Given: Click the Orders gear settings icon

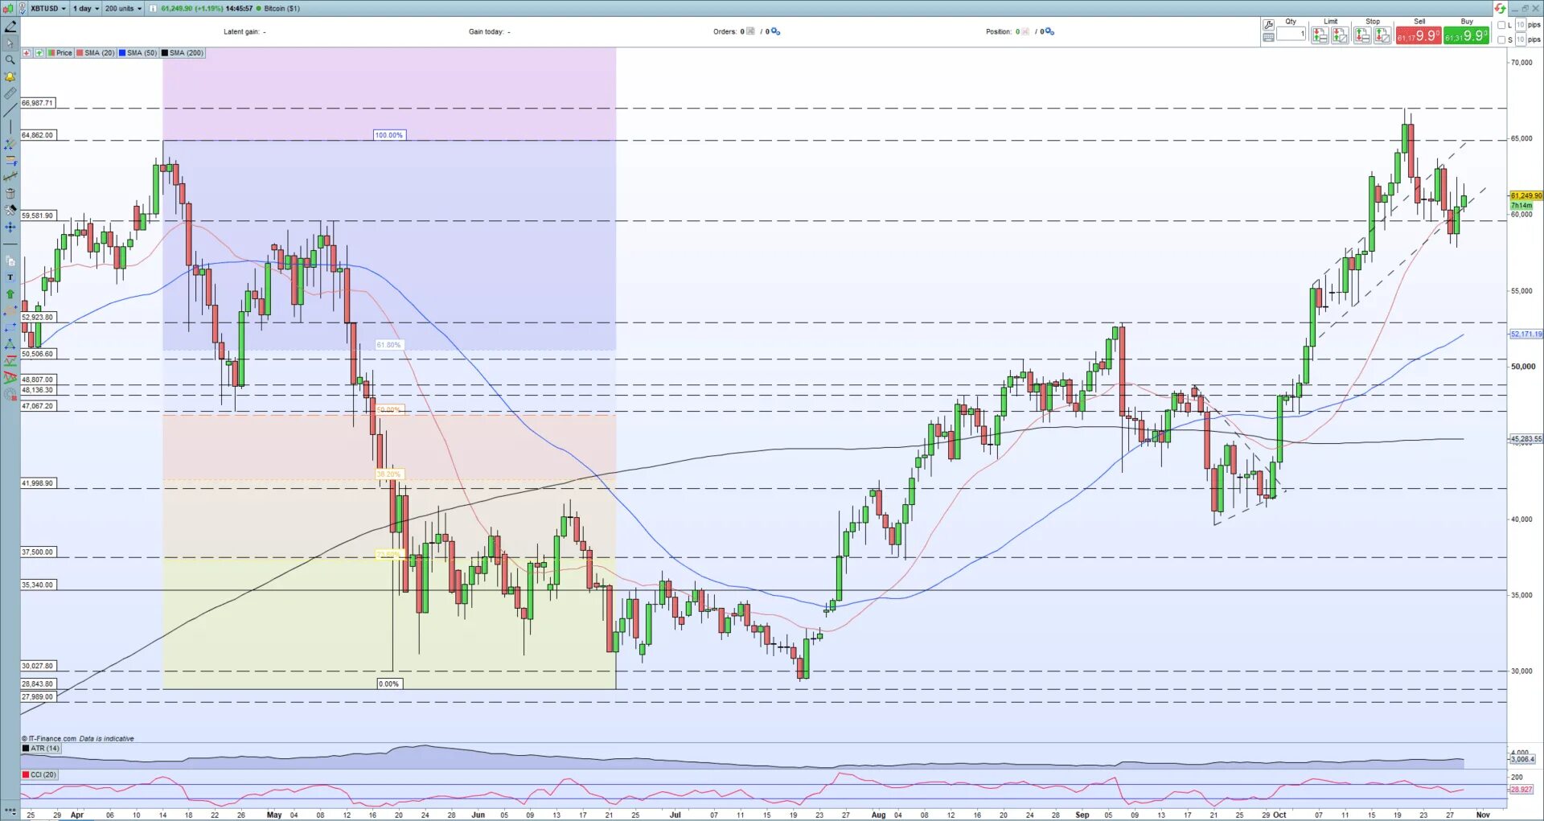Looking at the screenshot, I should (776, 32).
